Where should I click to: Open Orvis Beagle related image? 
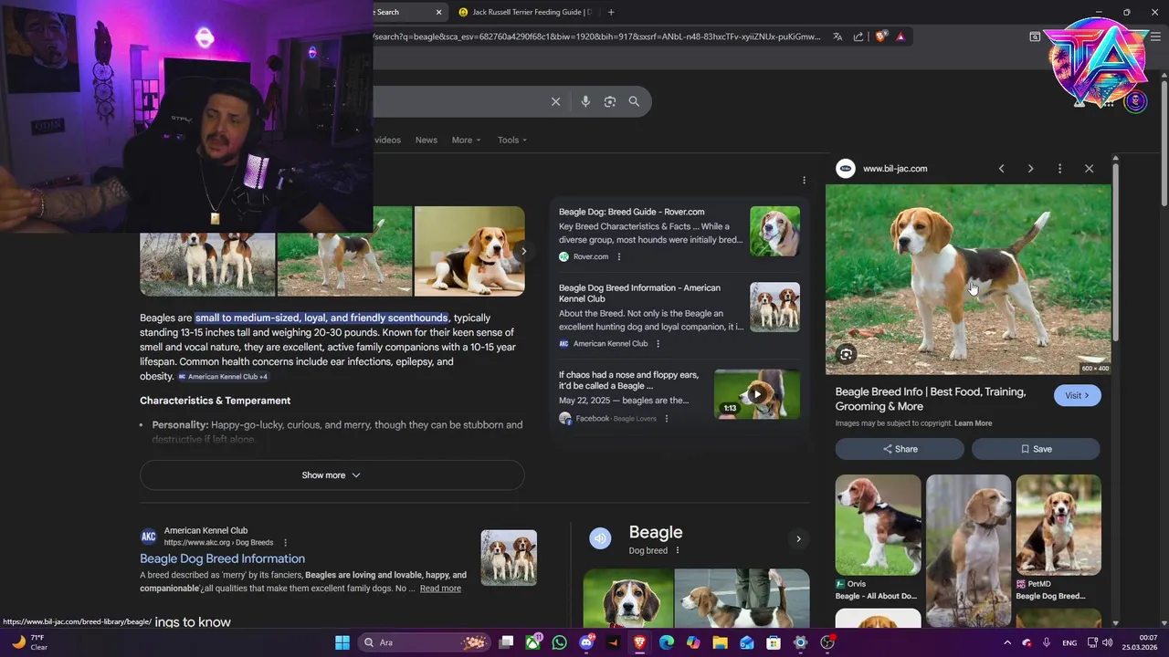(878, 525)
